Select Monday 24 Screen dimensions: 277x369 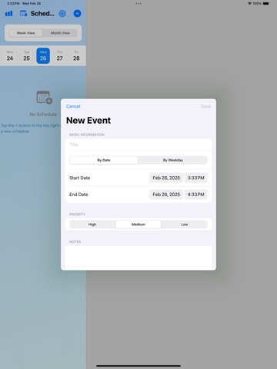10,56
